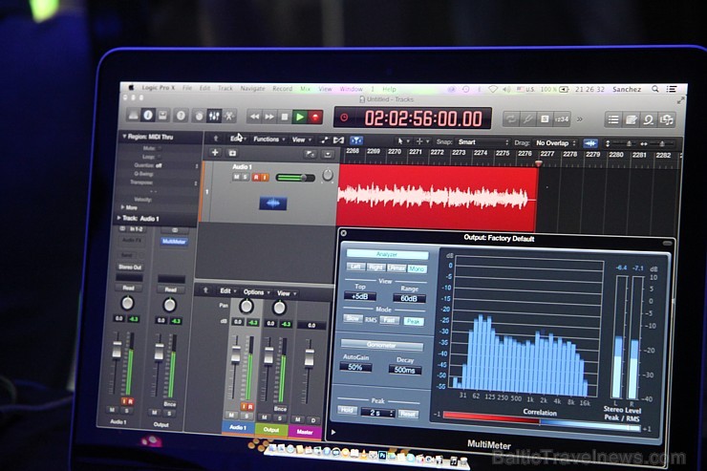This screenshot has height=471, width=707.
Task: Click the Master channel volume fader
Action: 310,358
